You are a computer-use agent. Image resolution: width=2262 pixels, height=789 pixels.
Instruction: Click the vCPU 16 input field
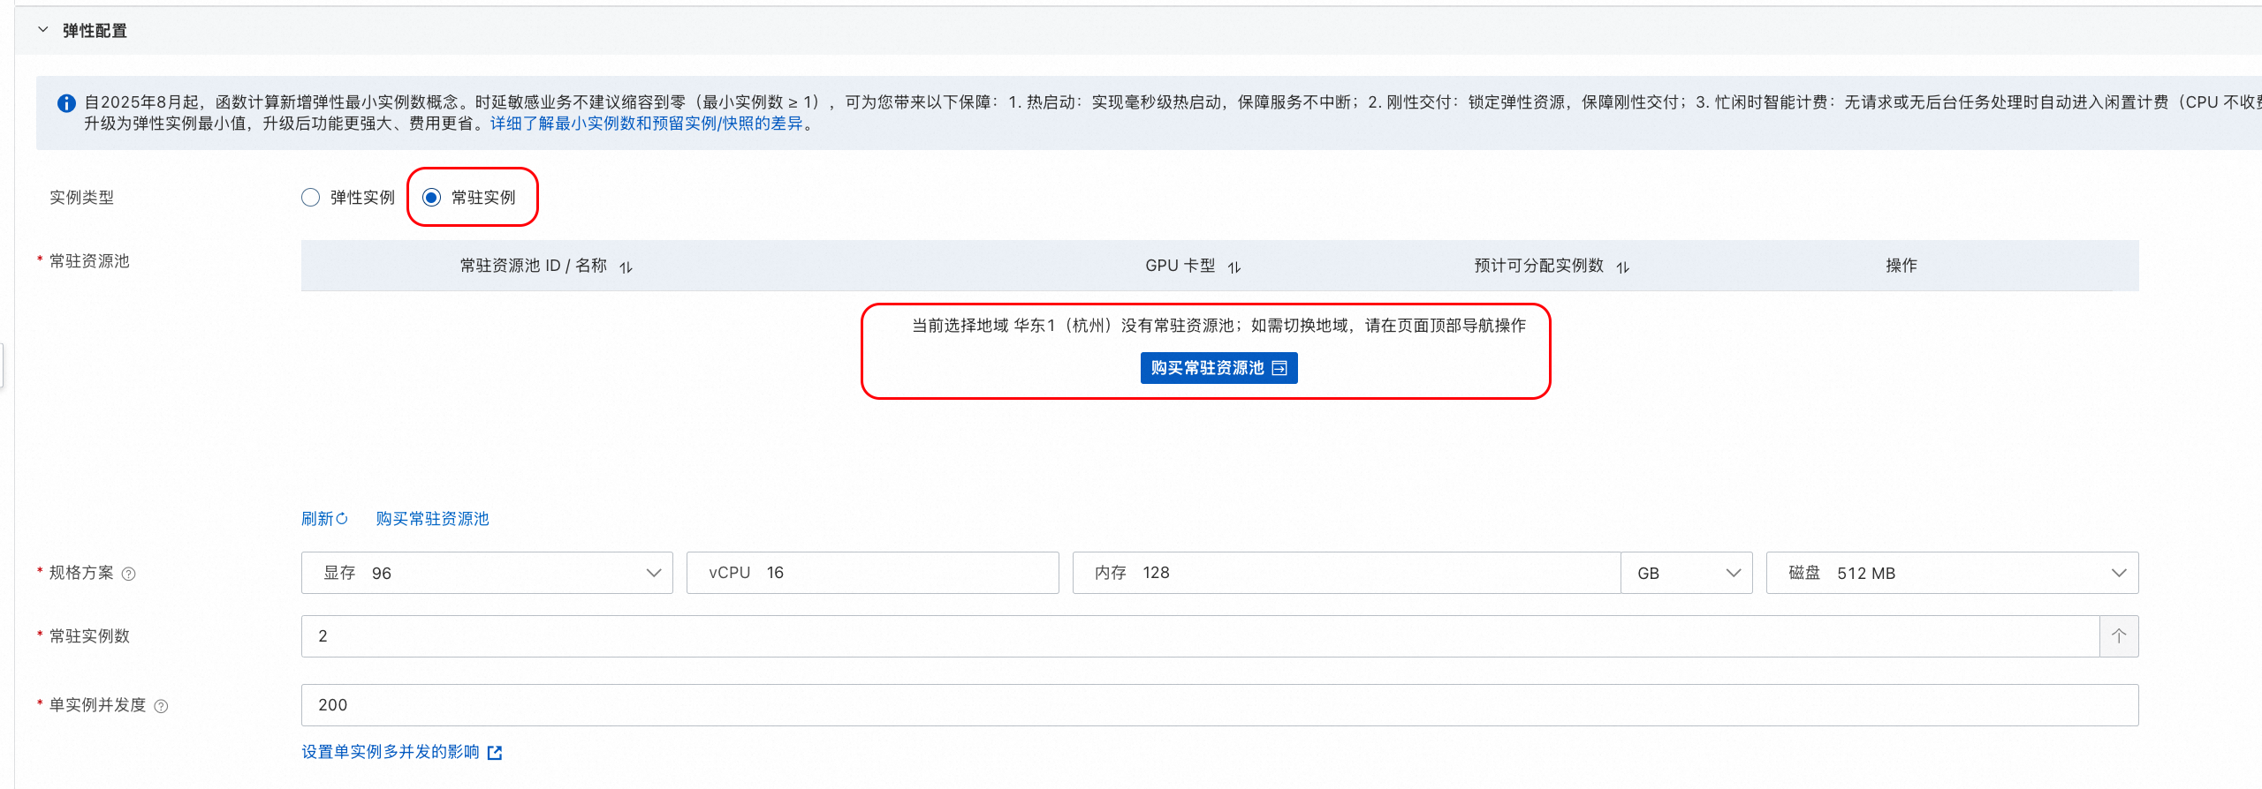tap(872, 573)
